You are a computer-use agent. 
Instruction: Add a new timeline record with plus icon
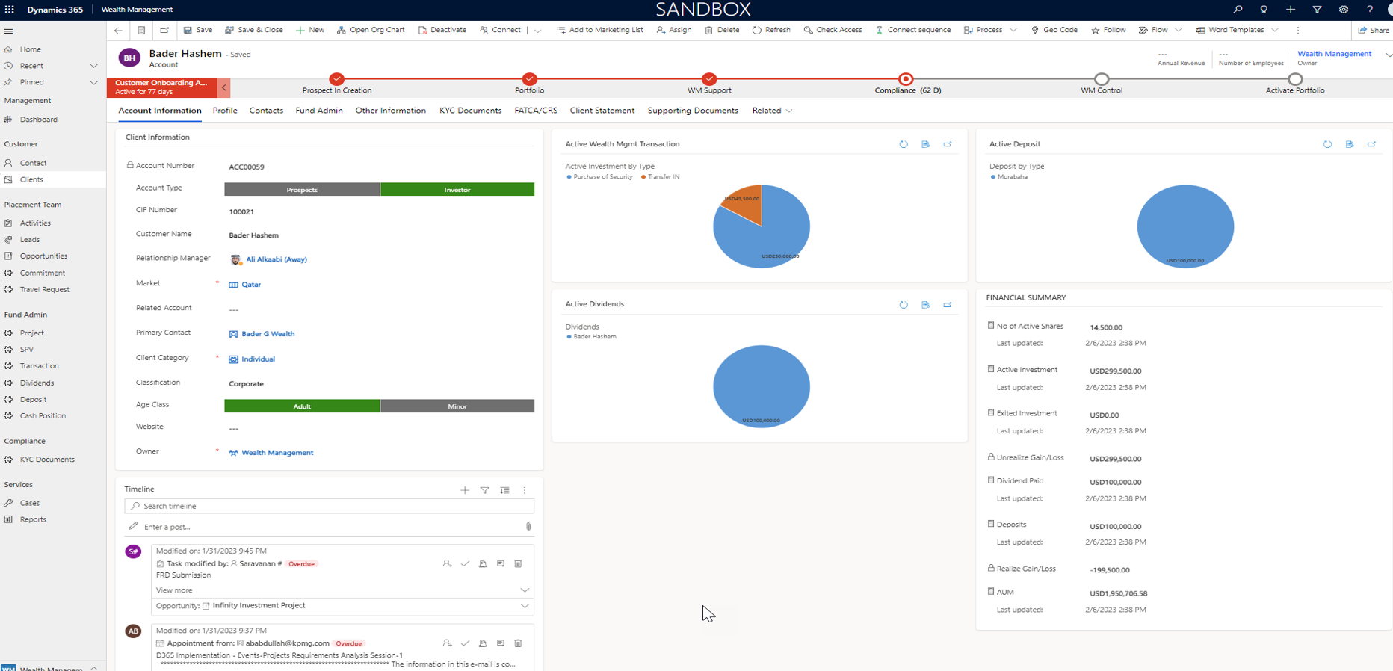click(x=465, y=490)
